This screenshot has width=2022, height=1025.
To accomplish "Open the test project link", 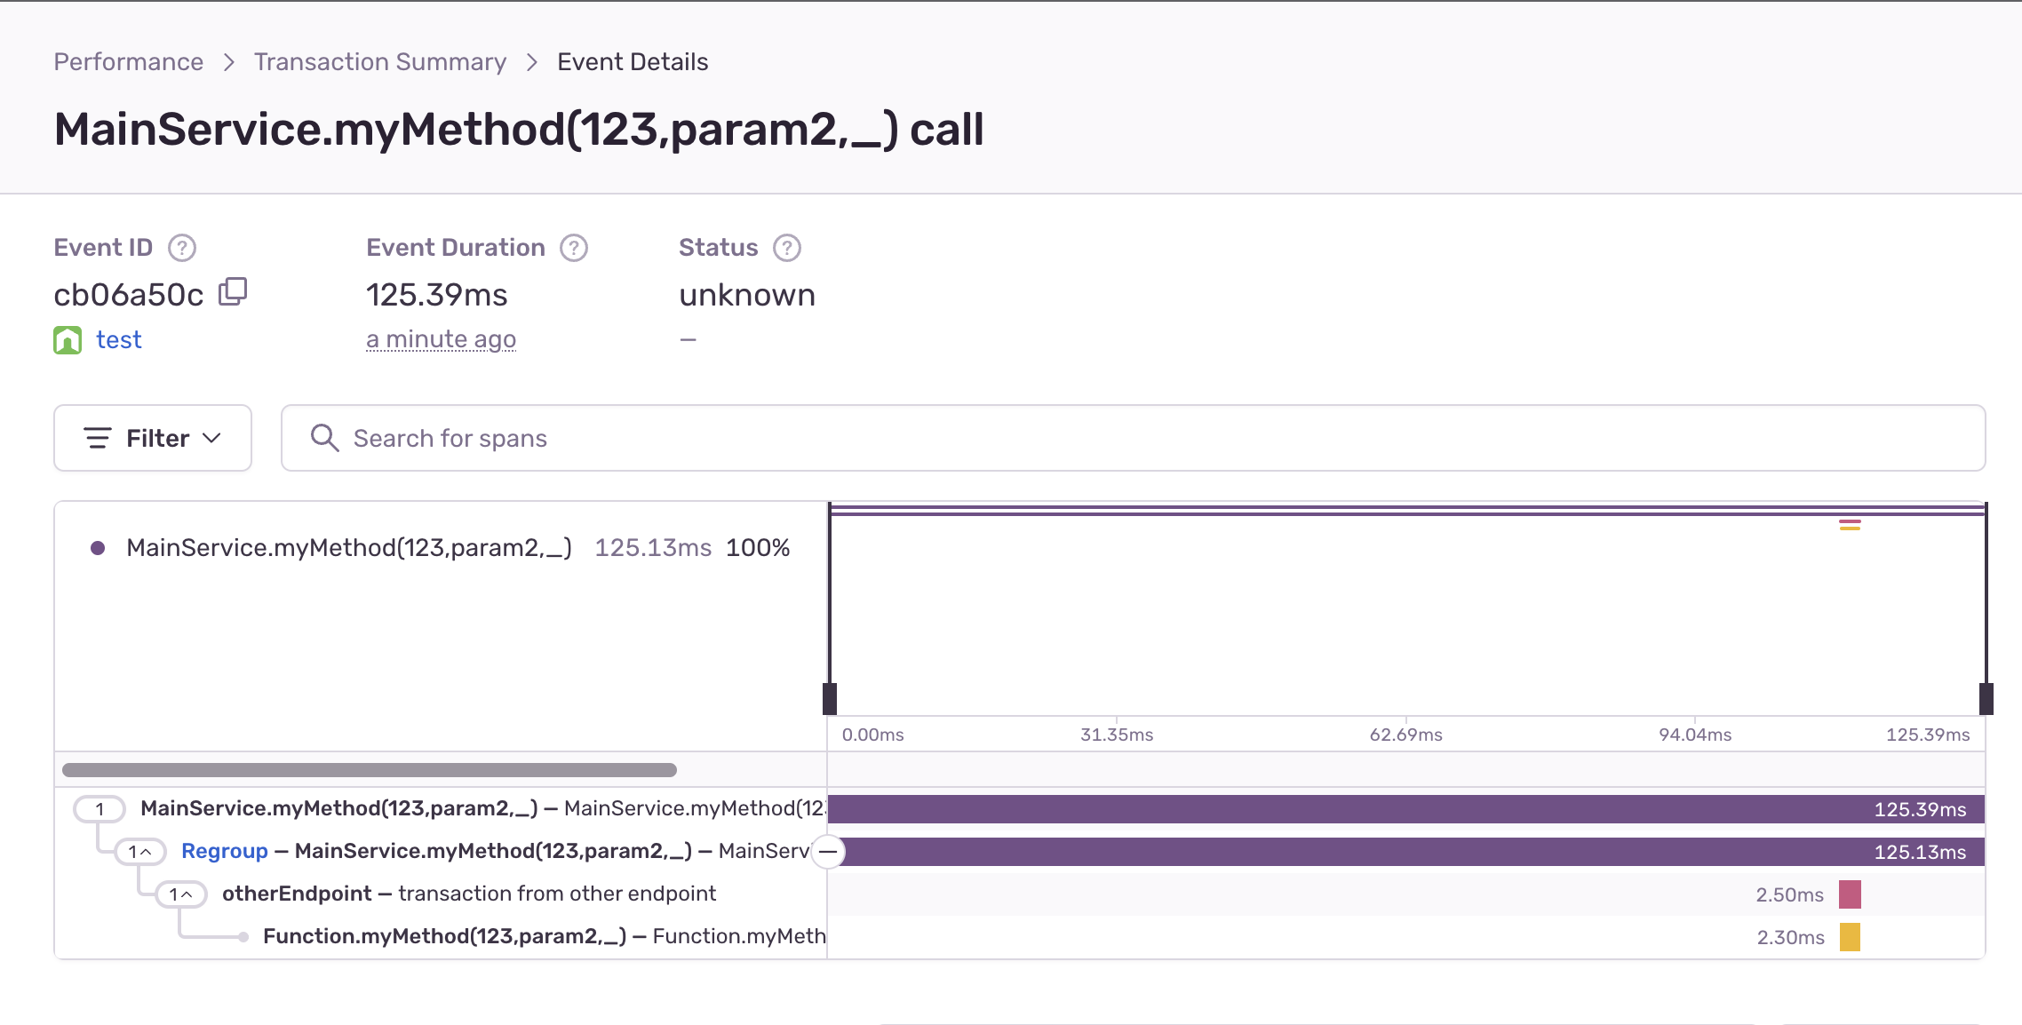I will click(119, 340).
